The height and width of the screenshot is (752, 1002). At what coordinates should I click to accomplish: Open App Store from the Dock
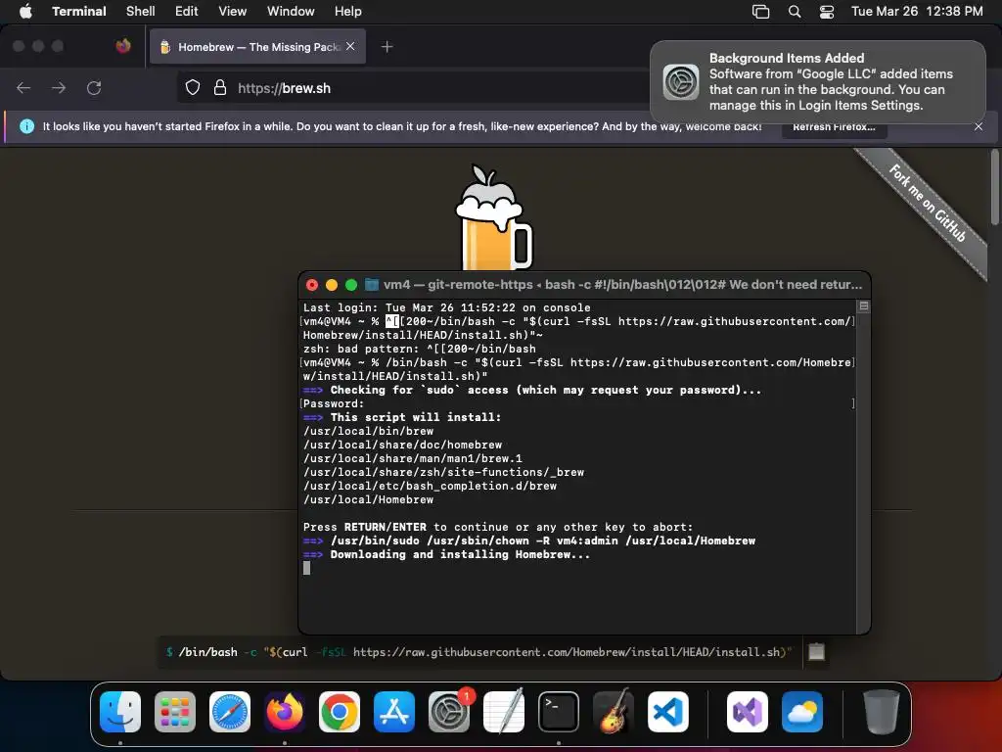point(394,712)
